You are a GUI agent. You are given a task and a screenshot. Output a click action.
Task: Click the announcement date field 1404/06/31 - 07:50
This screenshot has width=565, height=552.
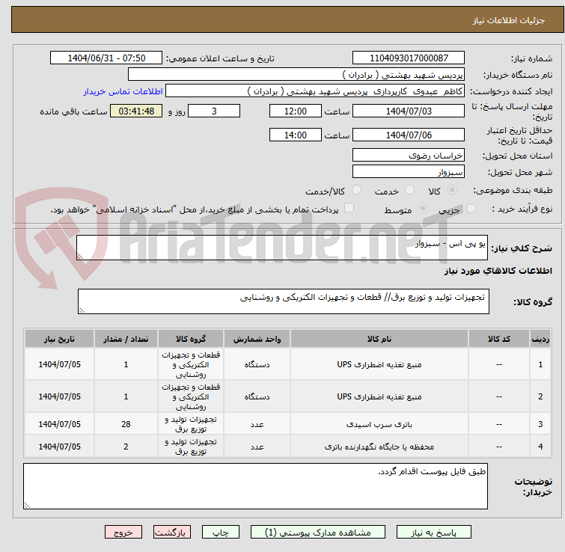(x=106, y=58)
